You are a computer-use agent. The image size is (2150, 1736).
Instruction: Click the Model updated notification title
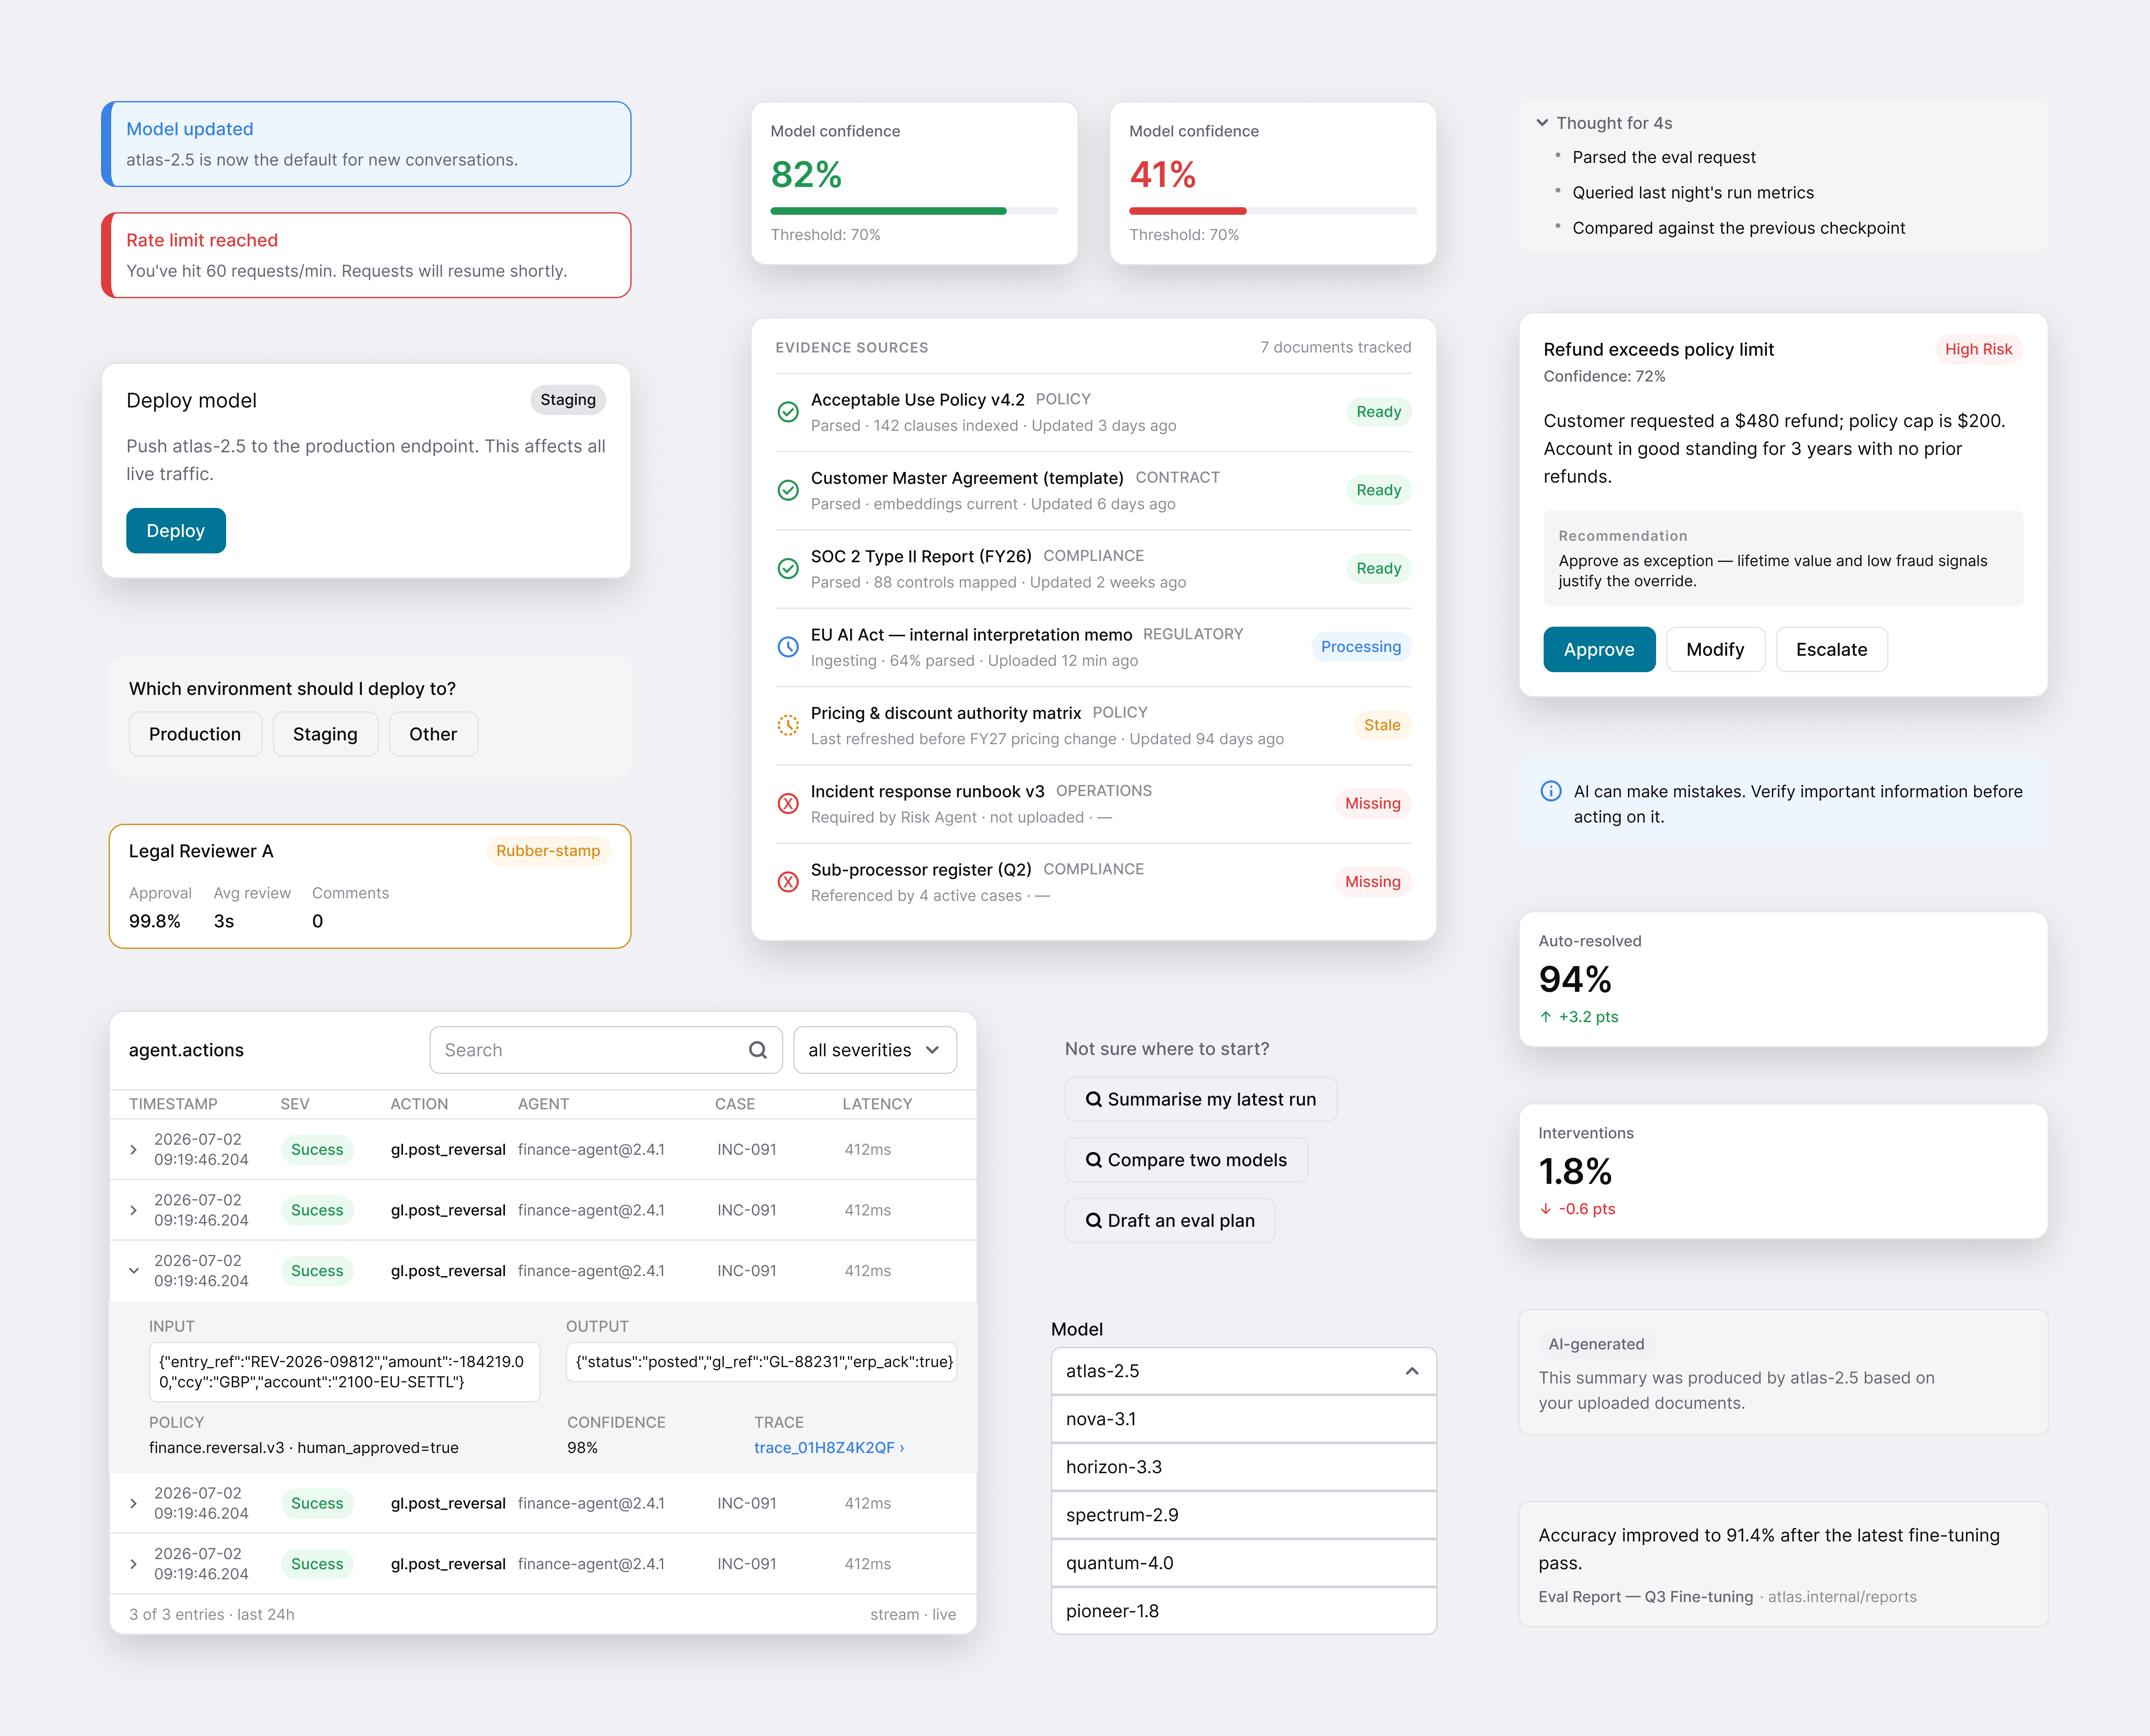point(190,129)
